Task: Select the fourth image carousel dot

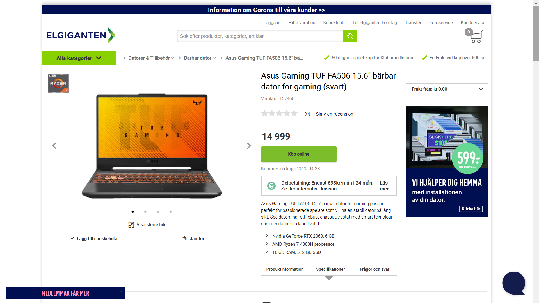Action: click(x=170, y=212)
